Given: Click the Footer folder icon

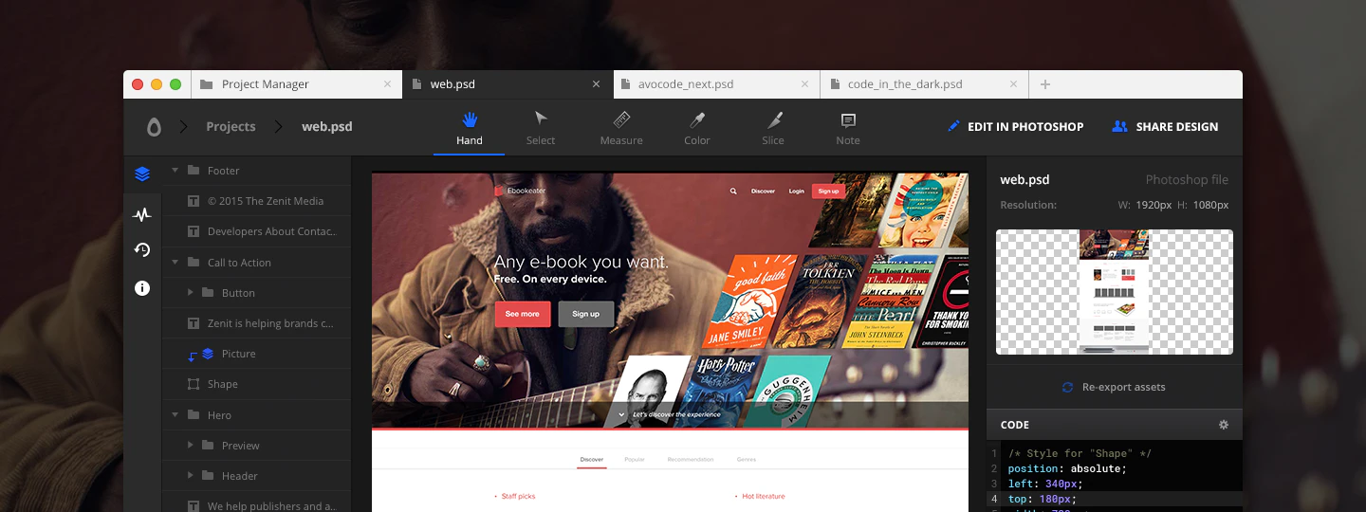Looking at the screenshot, I should [194, 171].
